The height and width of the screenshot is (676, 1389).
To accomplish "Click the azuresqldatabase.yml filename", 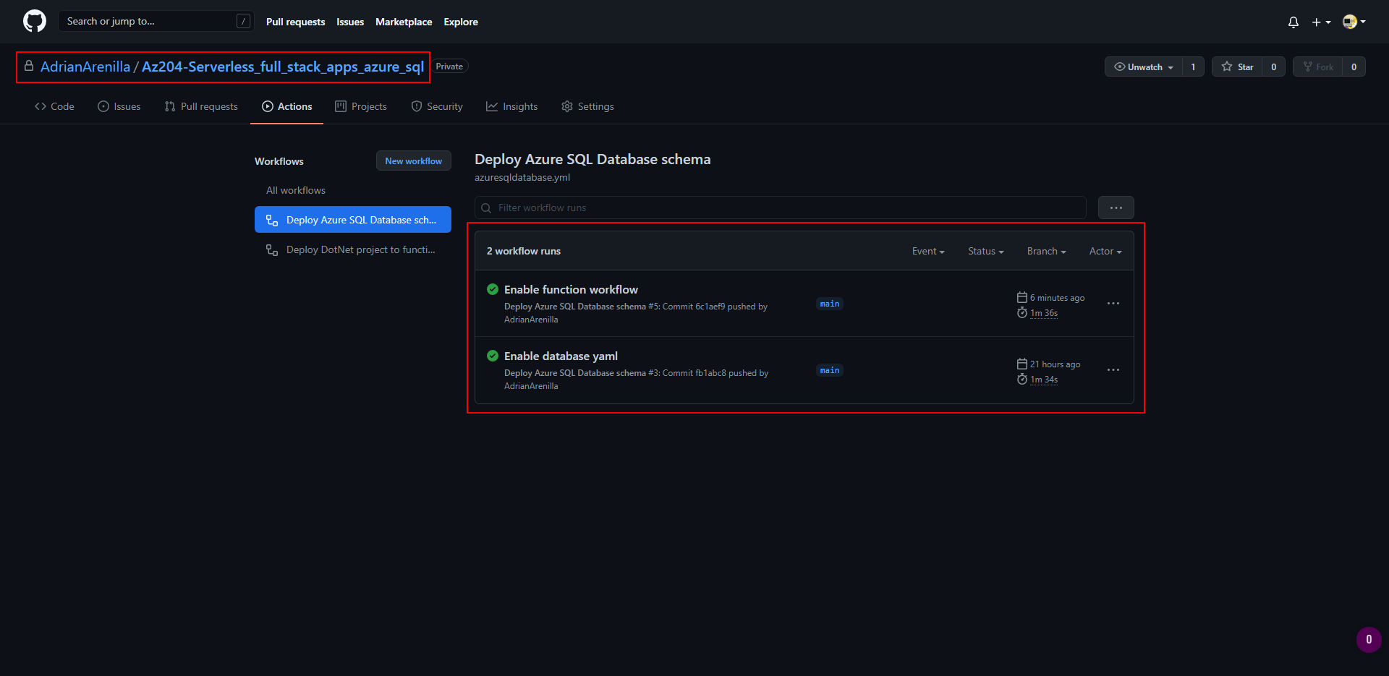I will [522, 177].
